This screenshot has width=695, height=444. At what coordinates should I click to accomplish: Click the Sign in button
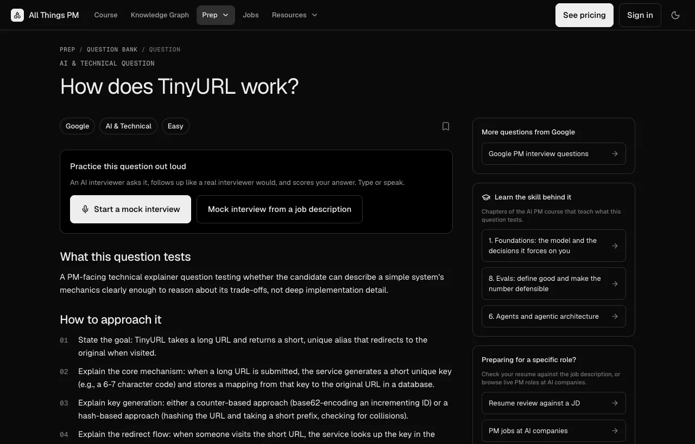(640, 15)
